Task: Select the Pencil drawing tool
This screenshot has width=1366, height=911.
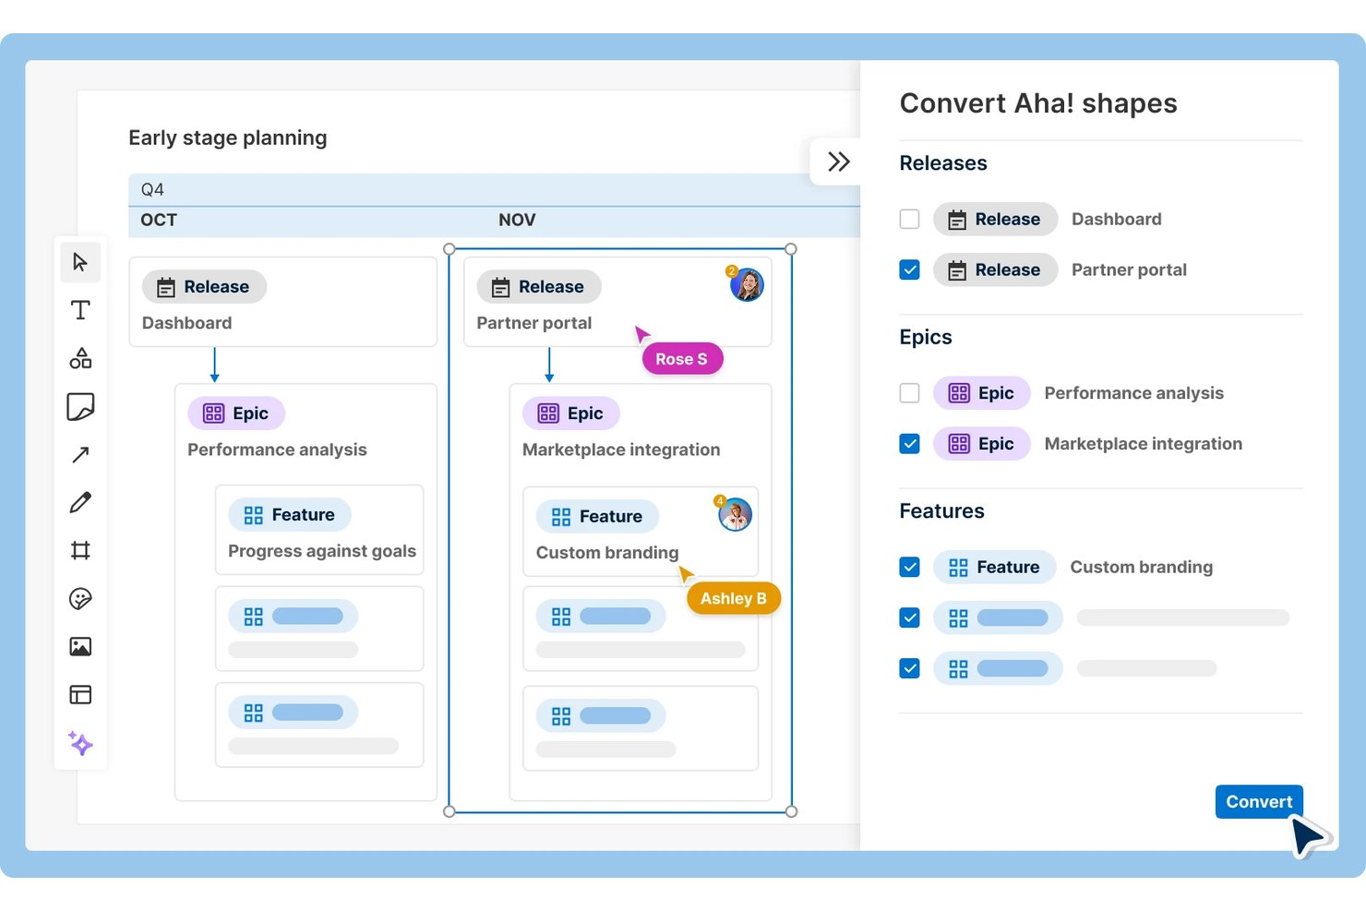Action: tap(80, 502)
